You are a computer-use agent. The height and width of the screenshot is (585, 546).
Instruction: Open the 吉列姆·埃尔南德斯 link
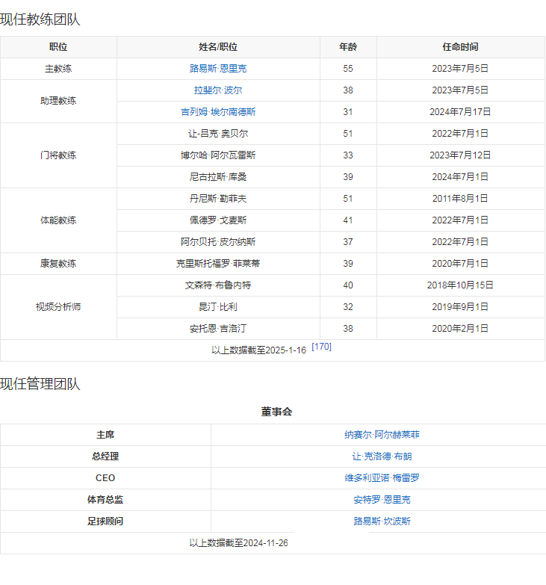click(x=218, y=112)
